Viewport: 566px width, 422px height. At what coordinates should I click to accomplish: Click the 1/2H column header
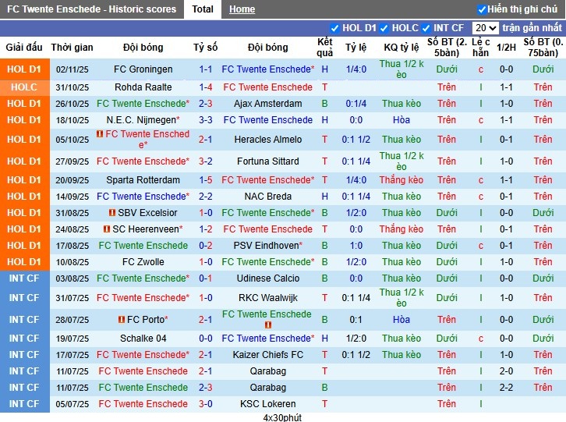[506, 48]
